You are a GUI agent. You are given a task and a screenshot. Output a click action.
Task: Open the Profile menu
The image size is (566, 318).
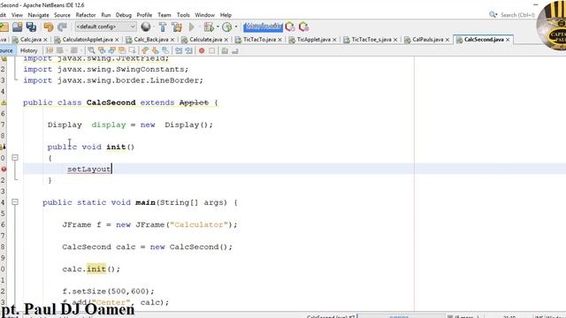(144, 15)
